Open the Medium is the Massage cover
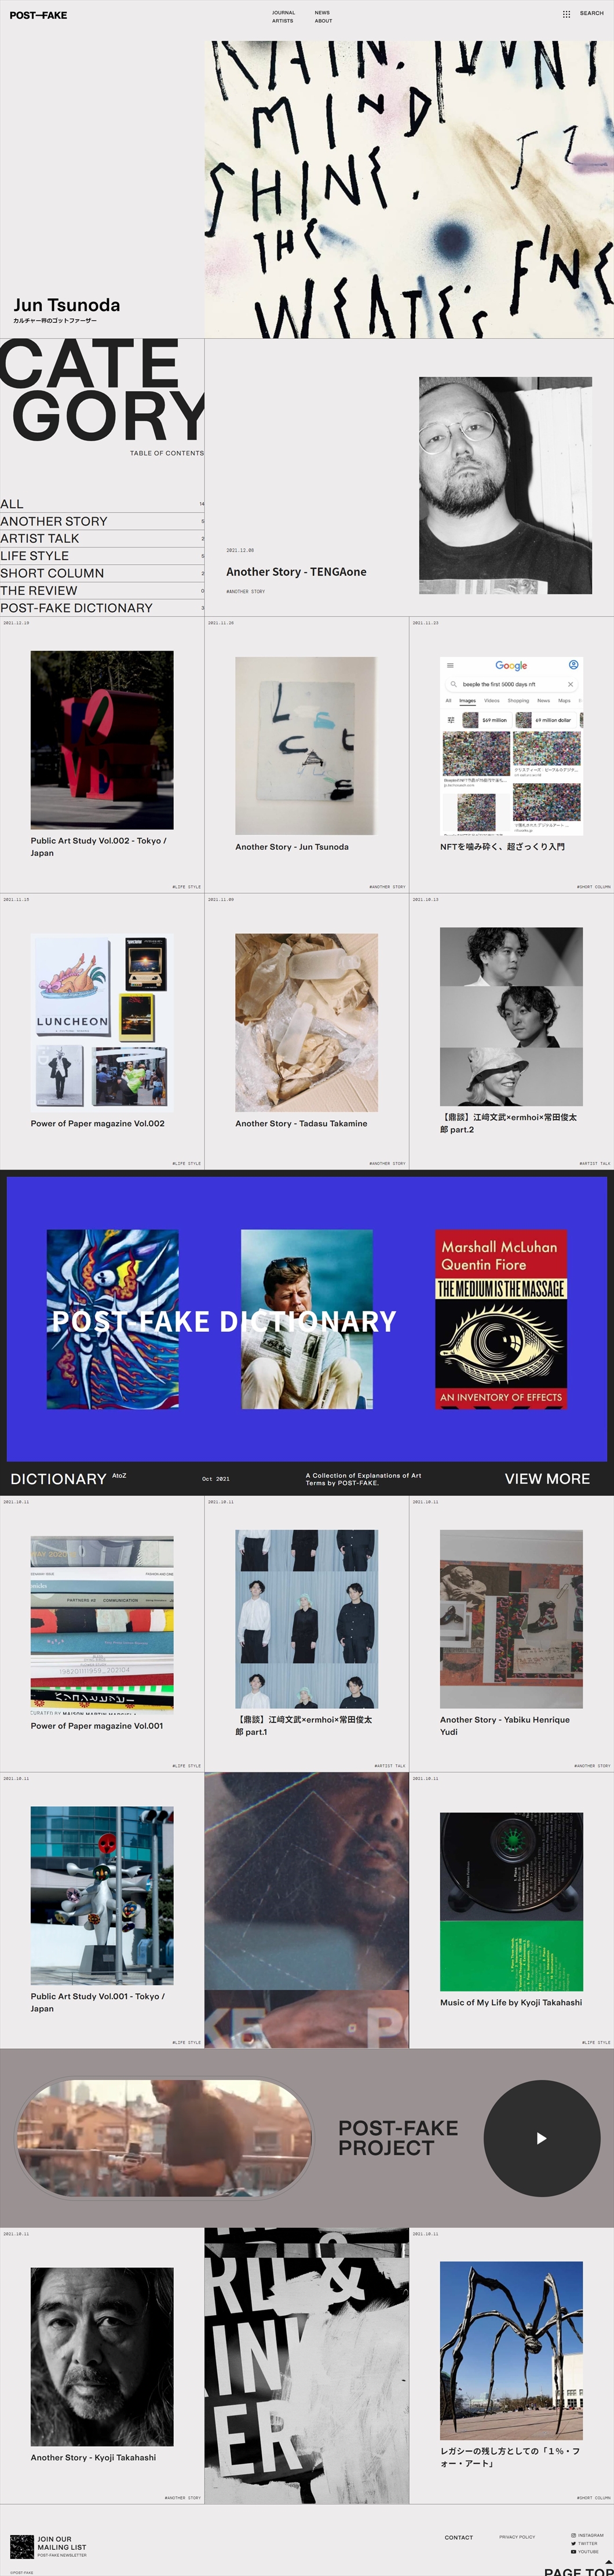 click(x=502, y=1319)
